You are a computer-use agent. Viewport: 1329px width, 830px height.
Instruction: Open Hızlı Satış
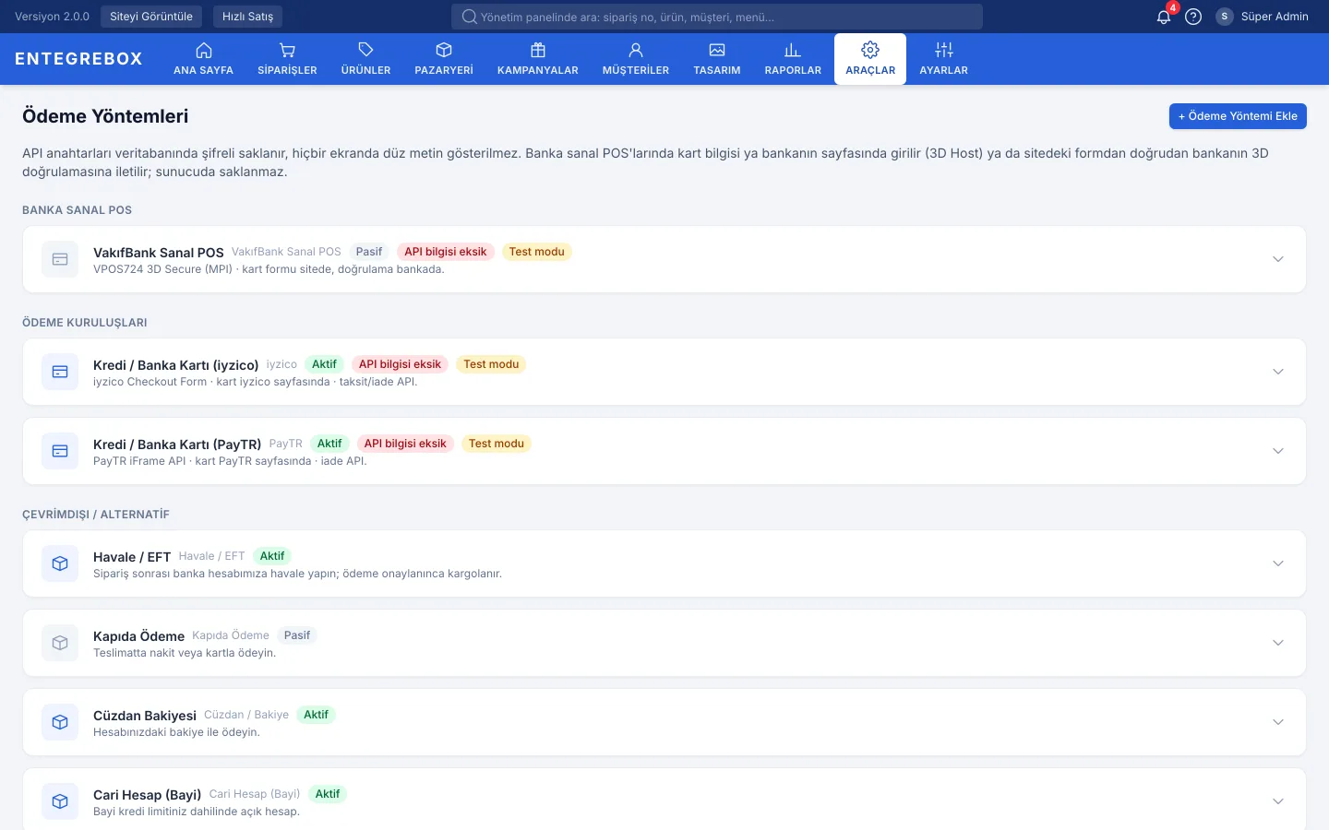coord(247,17)
